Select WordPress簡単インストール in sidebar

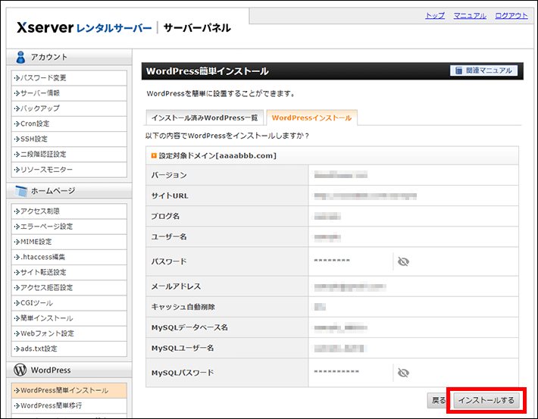[69, 390]
